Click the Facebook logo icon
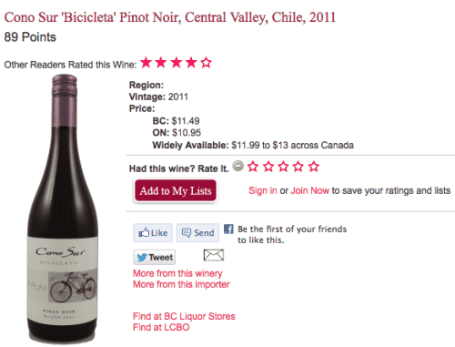455x347 pixels. tap(228, 229)
